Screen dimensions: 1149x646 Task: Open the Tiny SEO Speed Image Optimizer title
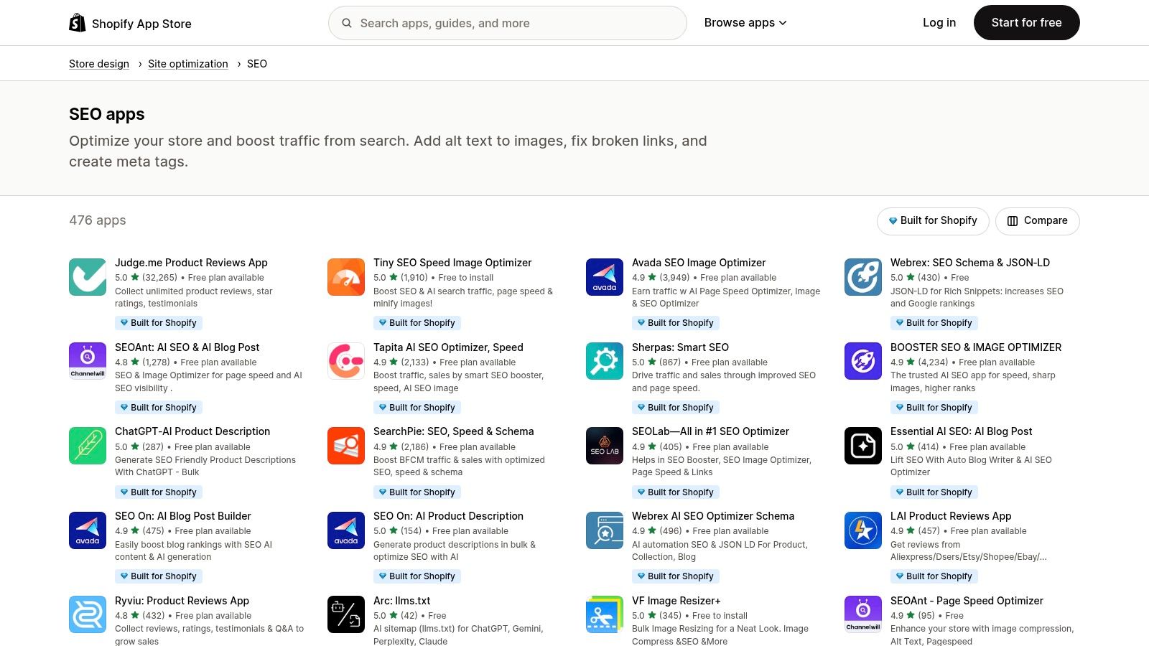(x=452, y=263)
